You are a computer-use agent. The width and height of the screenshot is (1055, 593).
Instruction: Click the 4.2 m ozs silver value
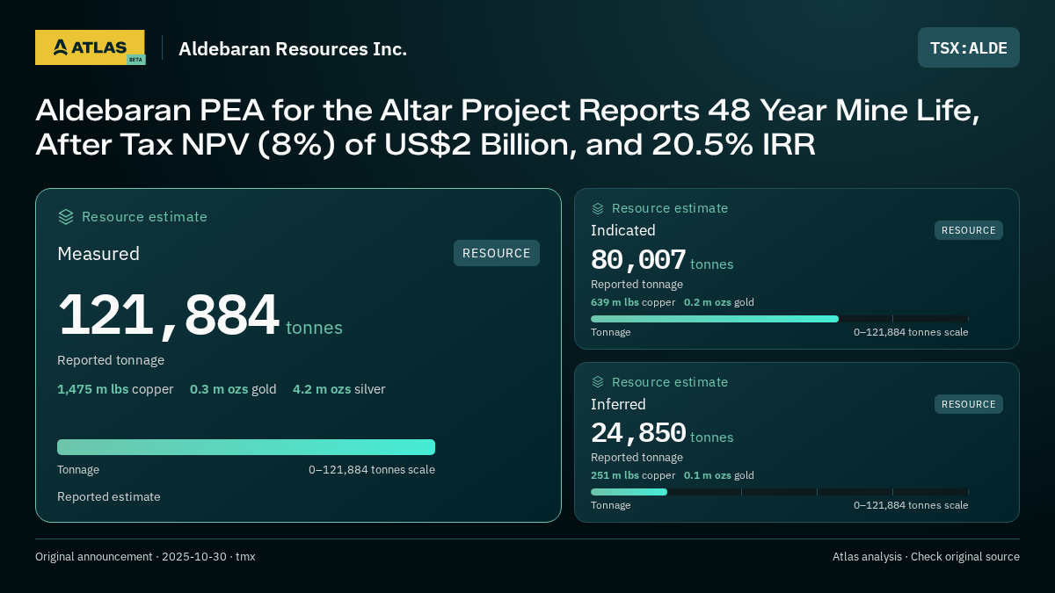click(x=339, y=389)
